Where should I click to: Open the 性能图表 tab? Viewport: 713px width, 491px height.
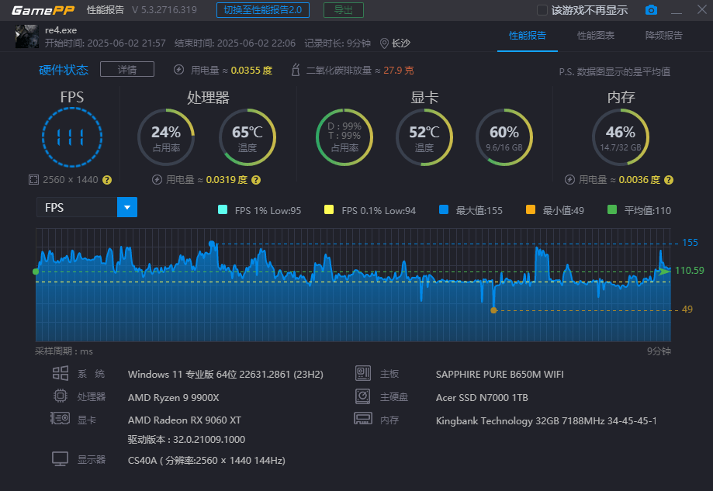(596, 36)
